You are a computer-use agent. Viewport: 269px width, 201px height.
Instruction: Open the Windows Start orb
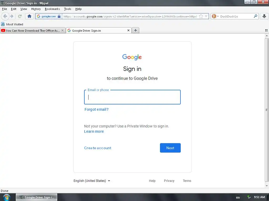(x=7, y=197)
